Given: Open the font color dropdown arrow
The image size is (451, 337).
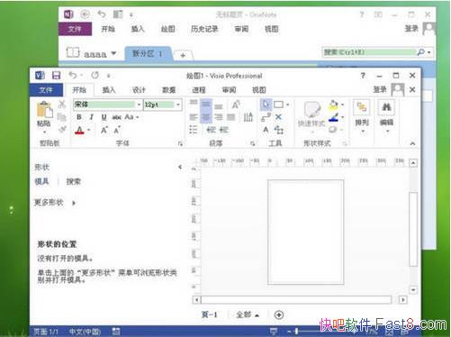Looking at the screenshot, I should pos(89,130).
